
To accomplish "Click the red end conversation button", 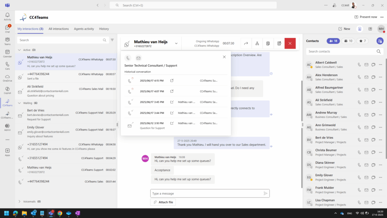I will click(290, 44).
